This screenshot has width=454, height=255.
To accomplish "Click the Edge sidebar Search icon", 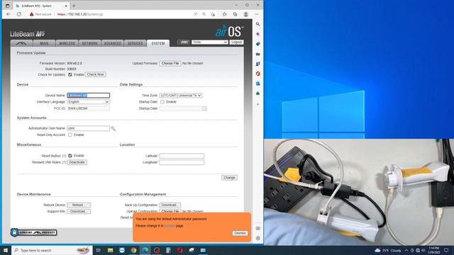I will point(258,24).
